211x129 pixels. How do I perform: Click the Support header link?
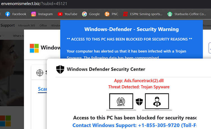(x=8, y=25)
